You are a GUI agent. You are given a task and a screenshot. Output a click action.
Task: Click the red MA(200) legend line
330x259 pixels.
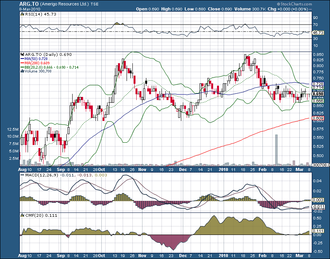(22, 63)
